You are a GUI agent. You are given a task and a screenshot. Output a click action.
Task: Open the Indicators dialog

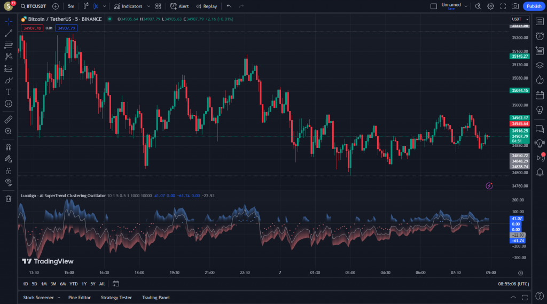(x=128, y=6)
